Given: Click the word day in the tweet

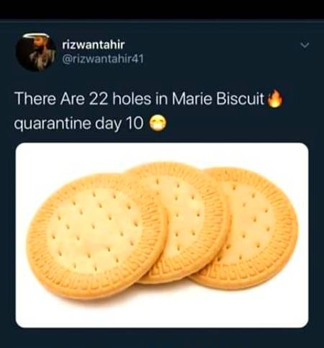Looking at the screenshot, I should tap(108, 124).
